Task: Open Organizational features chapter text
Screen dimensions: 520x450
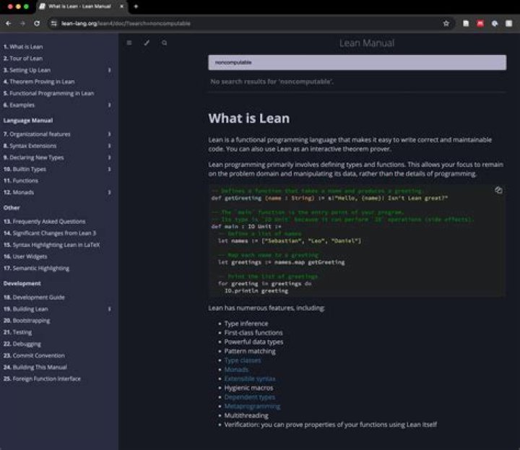Action: (37, 134)
